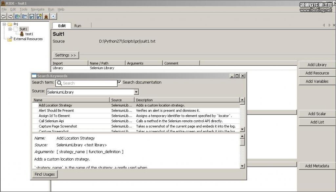The image size is (336, 192).
Task: Click the Open Directory folder icon
Action: point(25,16)
